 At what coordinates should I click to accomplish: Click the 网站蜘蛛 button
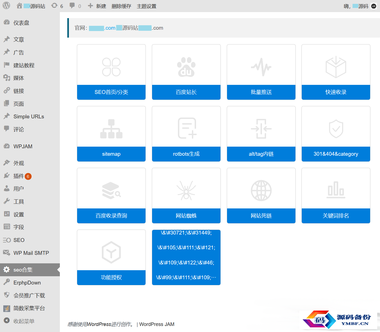click(x=186, y=216)
